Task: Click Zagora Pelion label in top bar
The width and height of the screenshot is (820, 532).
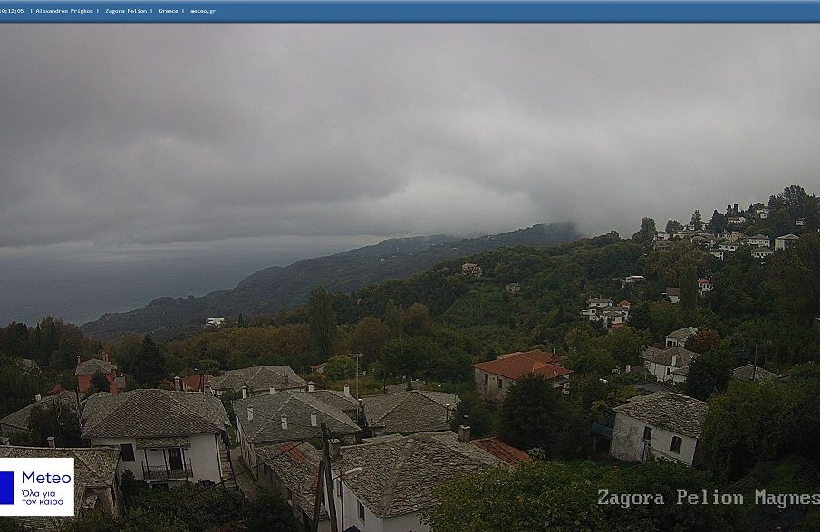Action: click(x=128, y=11)
